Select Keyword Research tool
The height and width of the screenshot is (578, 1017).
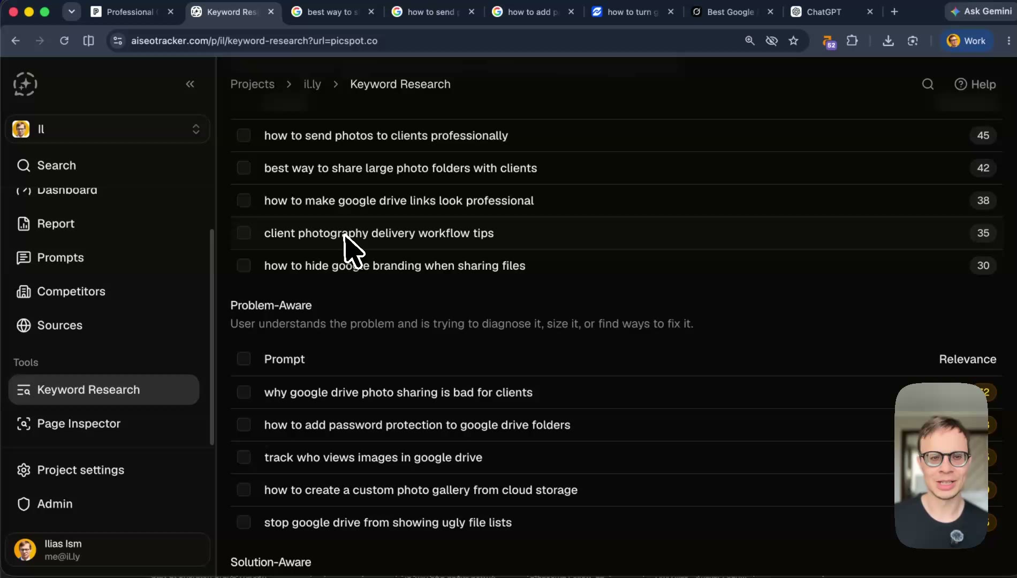click(104, 390)
